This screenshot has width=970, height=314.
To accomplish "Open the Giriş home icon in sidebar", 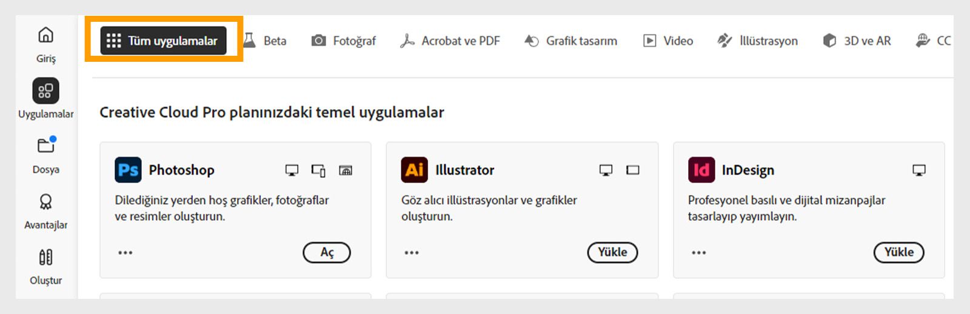I will pos(45,35).
